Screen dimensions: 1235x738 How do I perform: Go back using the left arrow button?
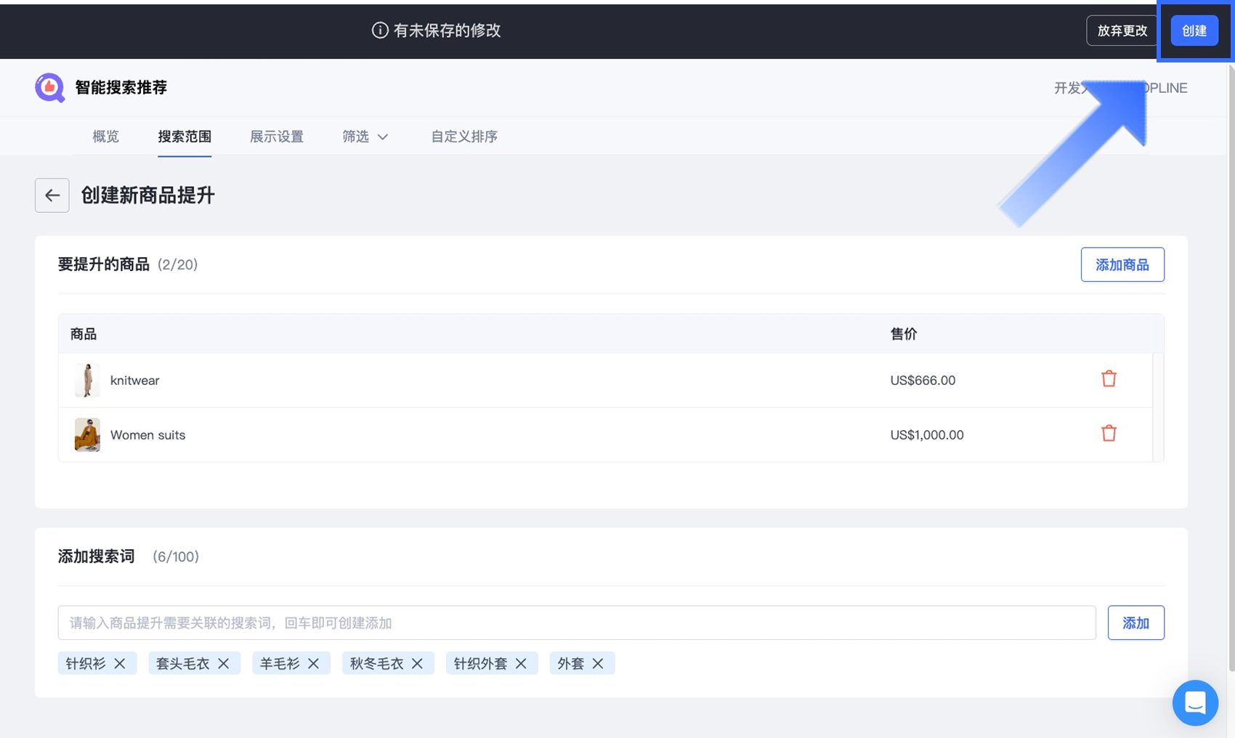(52, 195)
